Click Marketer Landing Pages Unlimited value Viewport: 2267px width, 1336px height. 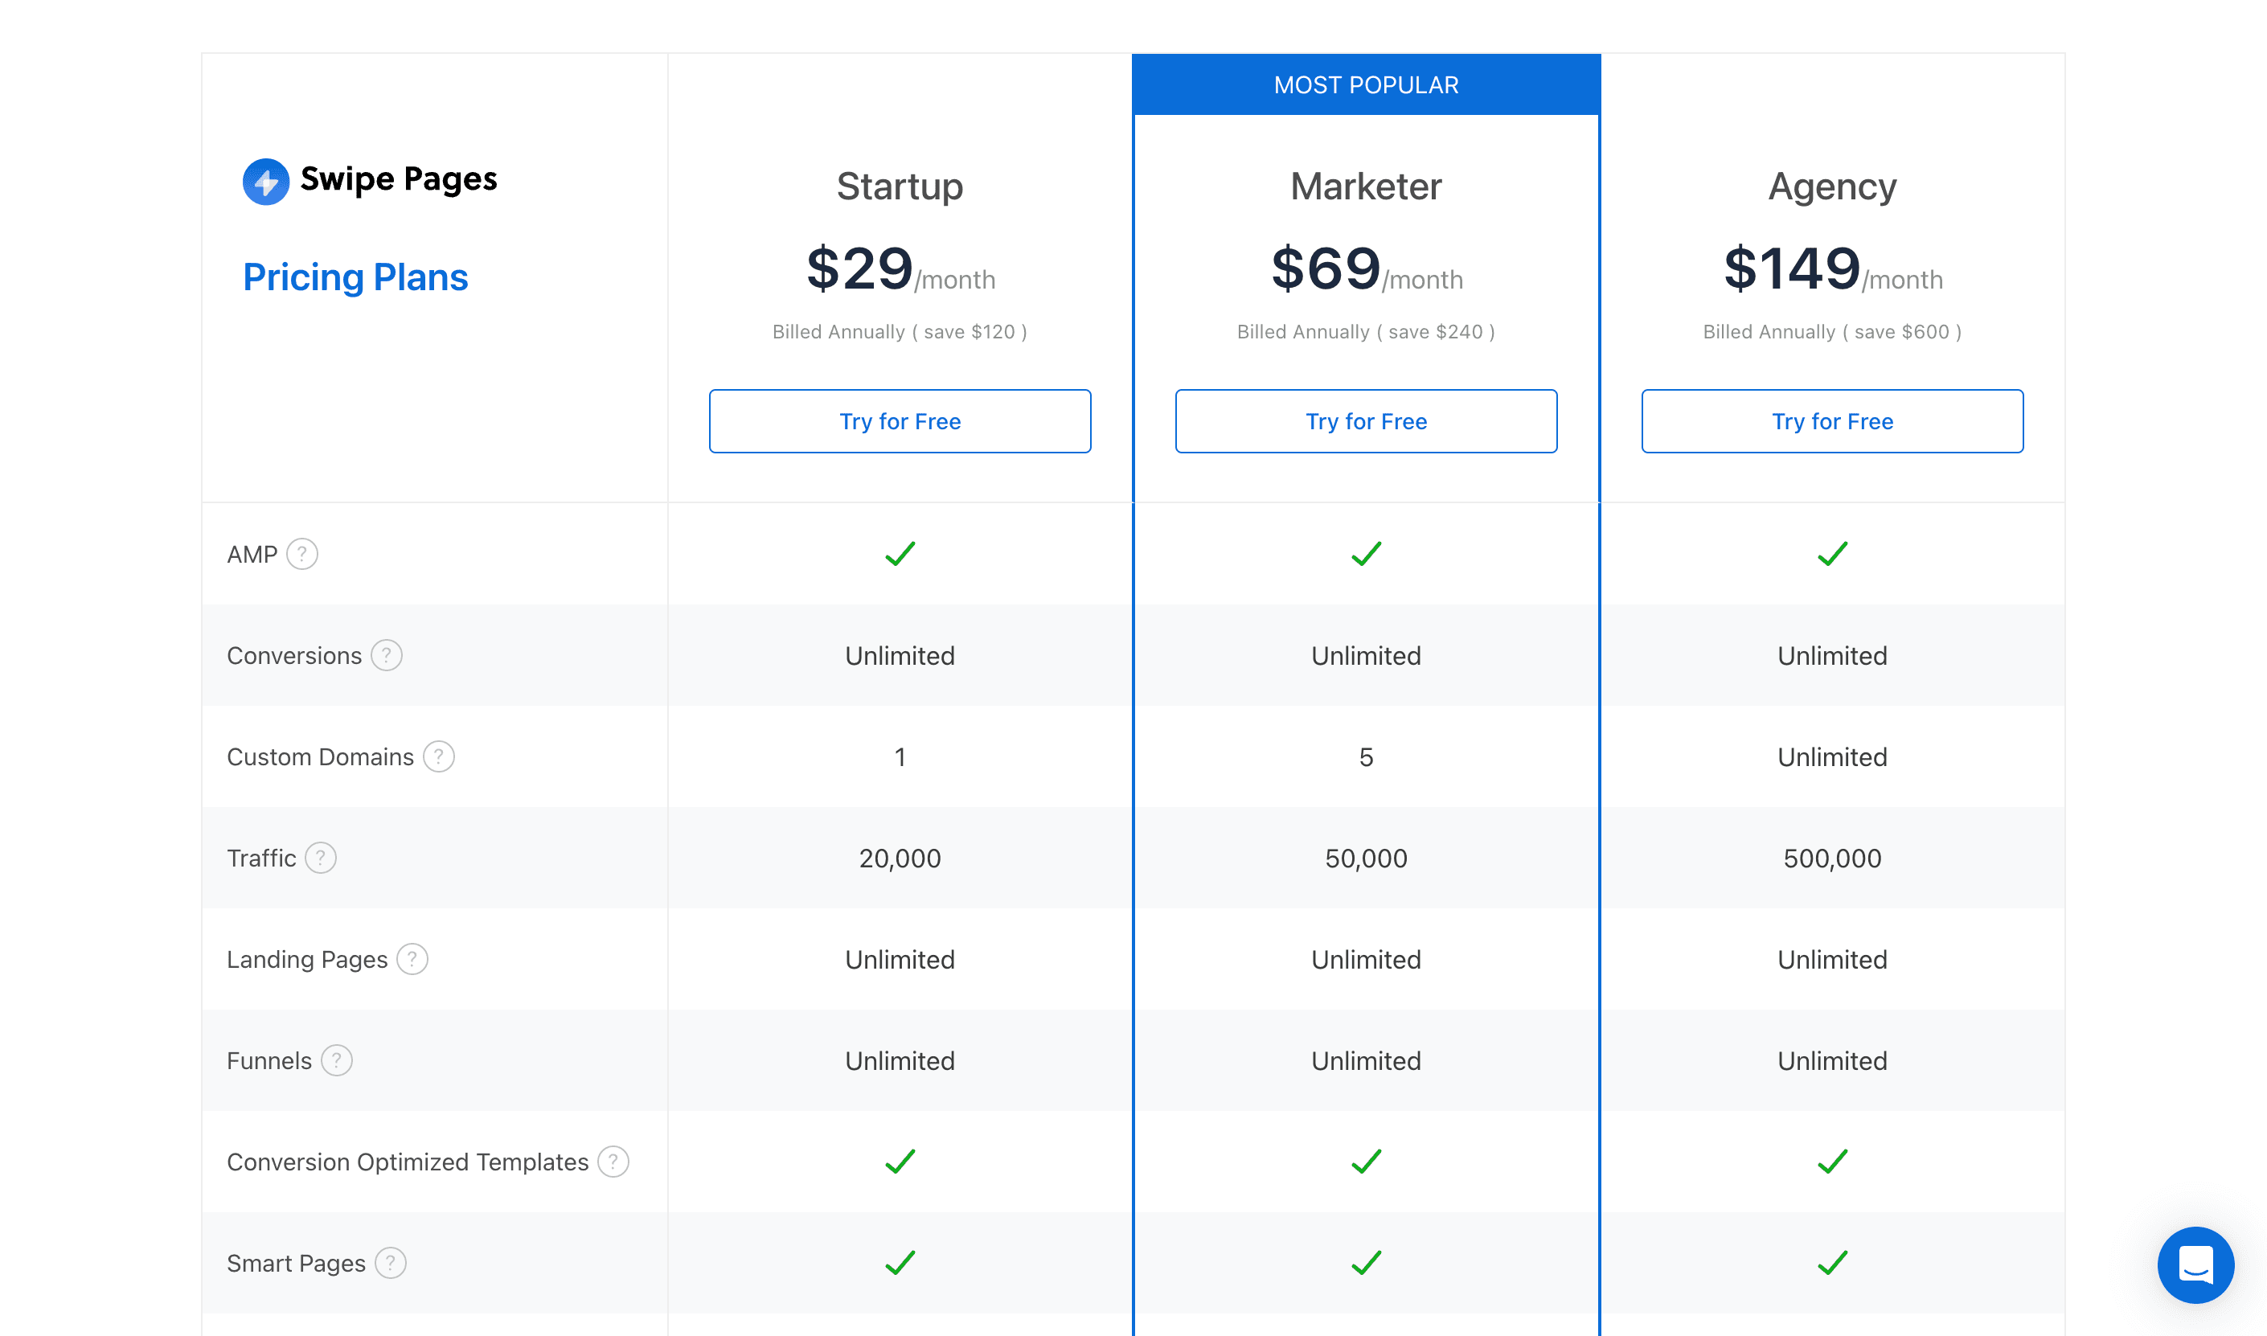click(x=1366, y=960)
